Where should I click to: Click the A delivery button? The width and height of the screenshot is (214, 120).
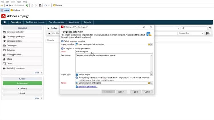coord(22,88)
